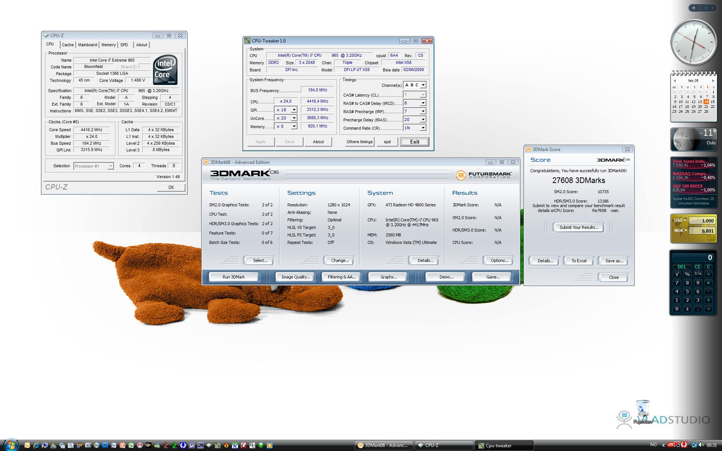Screen dimensions: 722x451
Task: Switch to the Cache tab in CPU-Z
Action: 68,45
